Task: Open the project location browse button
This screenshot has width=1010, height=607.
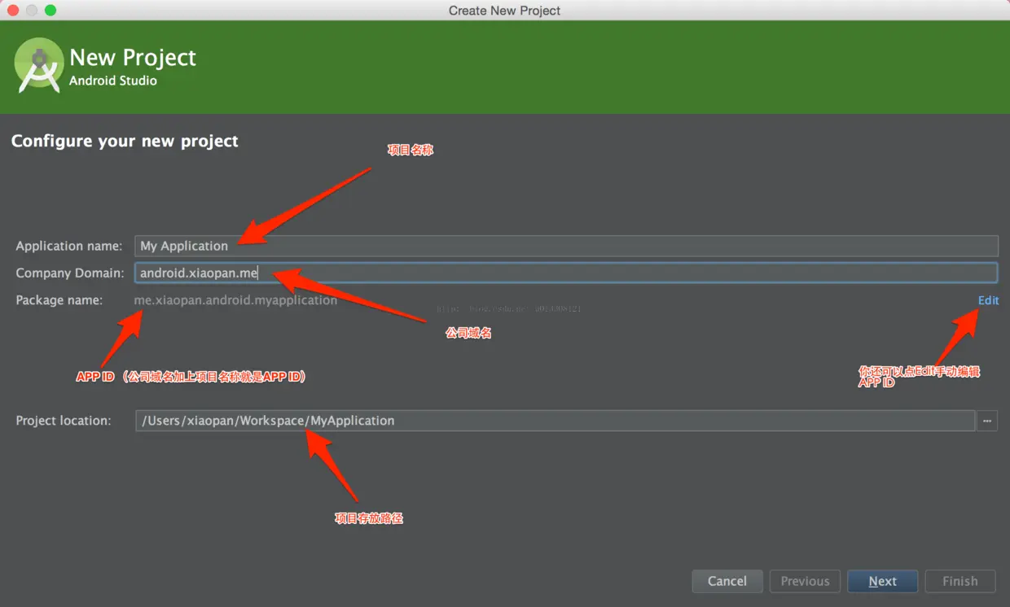Action: (987, 421)
